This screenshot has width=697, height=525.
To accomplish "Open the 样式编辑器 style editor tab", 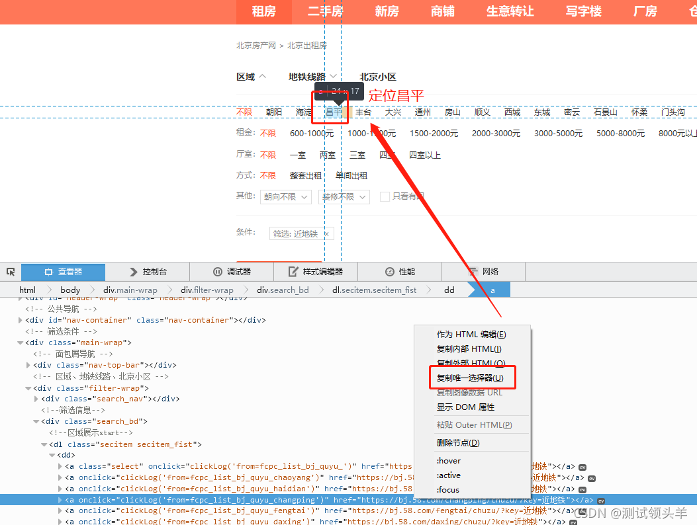I will point(316,272).
